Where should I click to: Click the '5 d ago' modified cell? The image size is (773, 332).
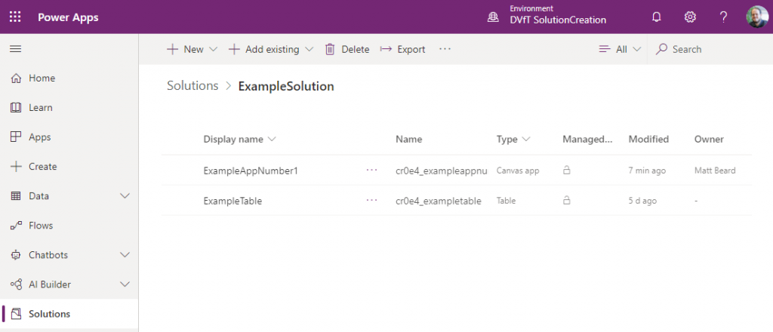tap(642, 201)
